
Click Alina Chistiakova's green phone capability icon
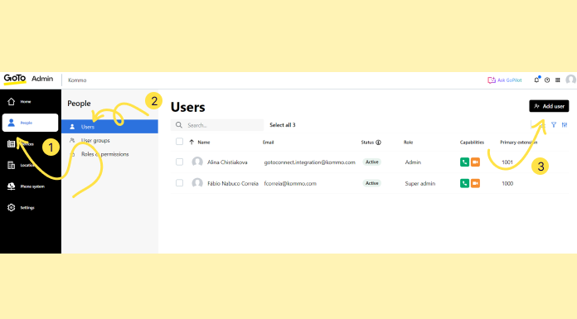(x=464, y=162)
